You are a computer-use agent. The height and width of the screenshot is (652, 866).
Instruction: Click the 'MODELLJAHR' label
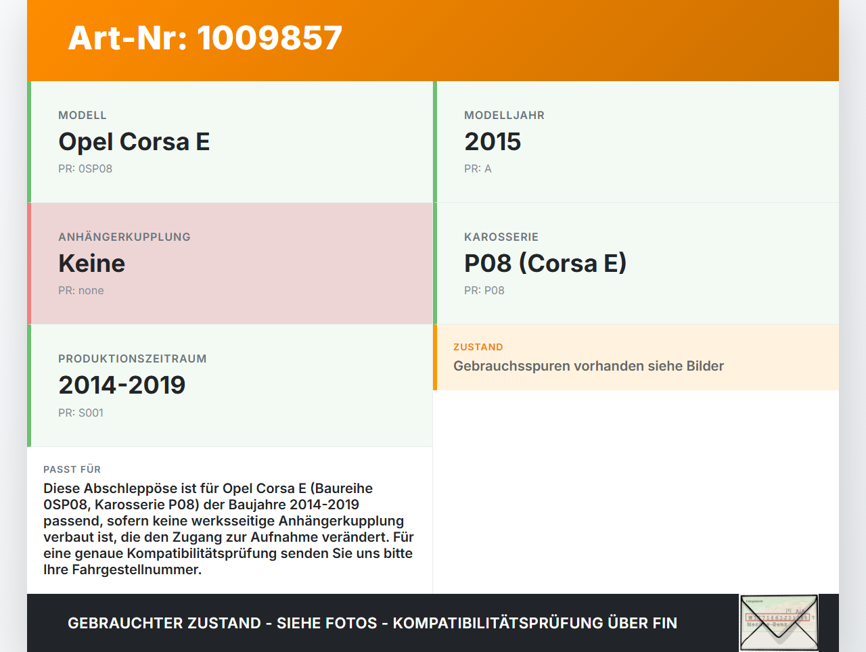point(504,115)
